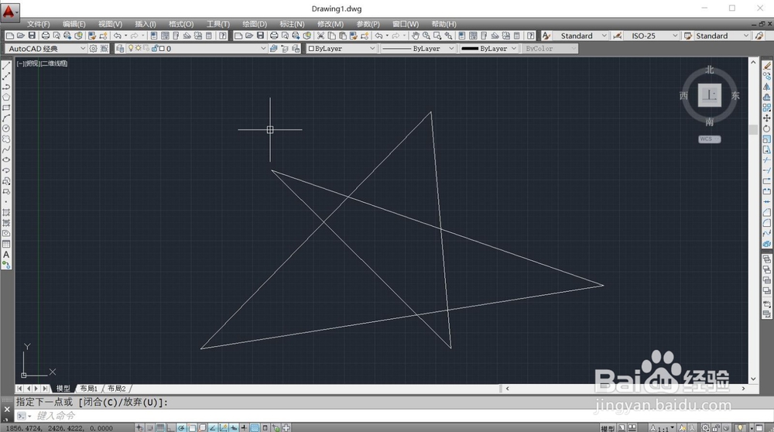Screen dimensions: 774x432
Task: Select the Circle draw tool
Action: pos(6,129)
